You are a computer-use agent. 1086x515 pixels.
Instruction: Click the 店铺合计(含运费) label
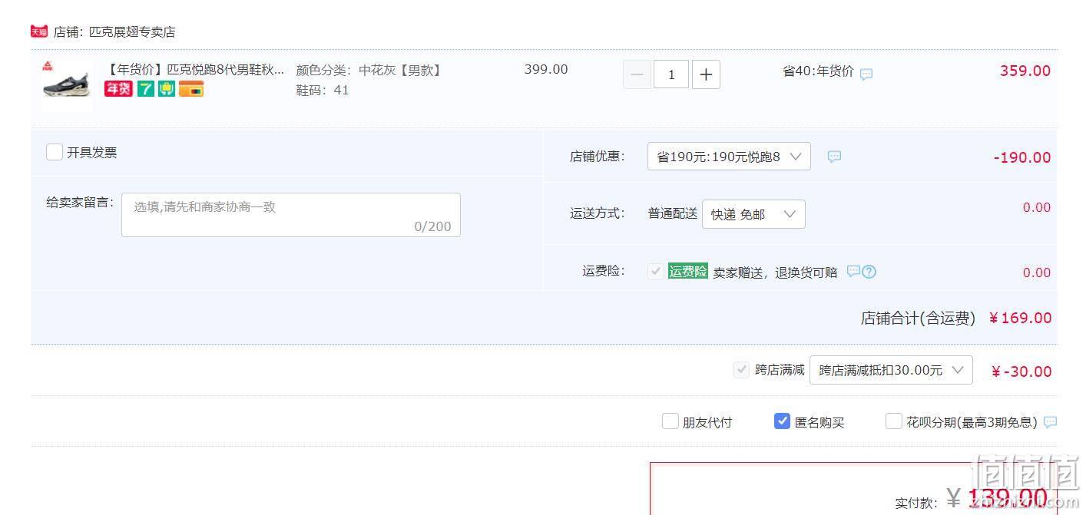click(918, 318)
